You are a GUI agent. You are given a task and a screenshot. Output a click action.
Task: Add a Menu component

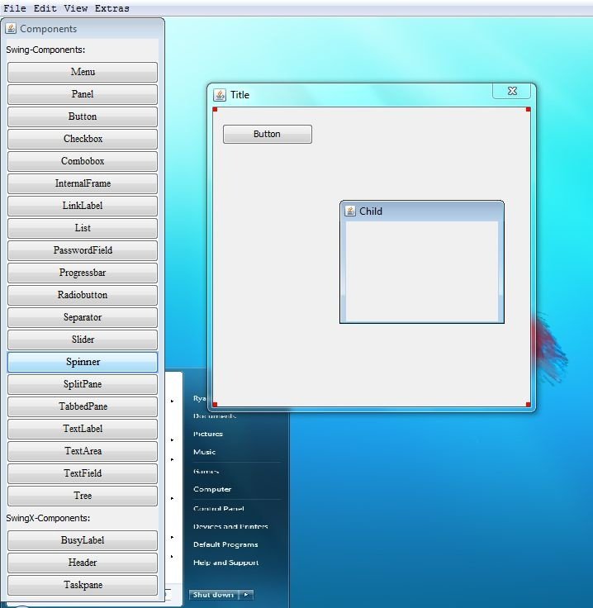[x=83, y=72]
